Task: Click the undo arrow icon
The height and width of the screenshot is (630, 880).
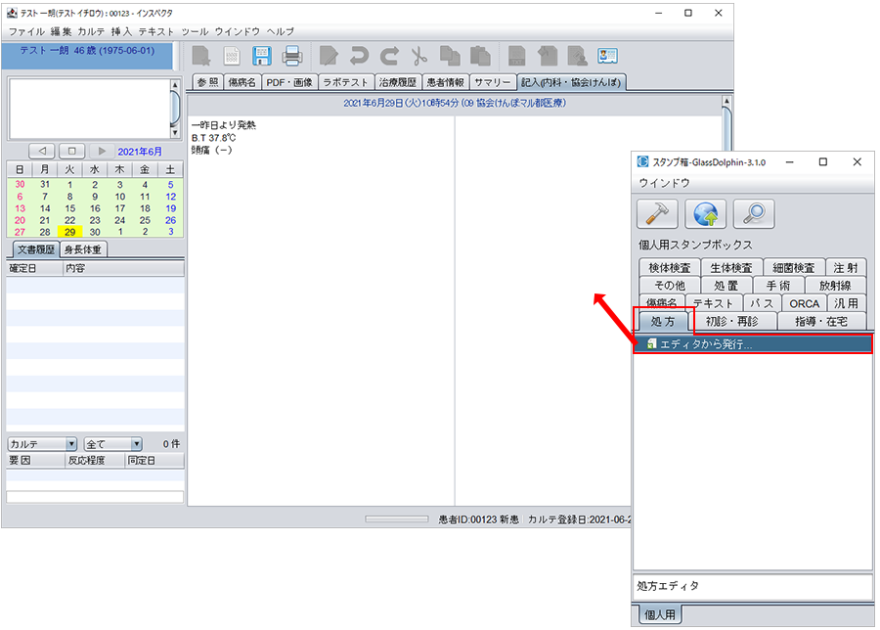Action: coord(360,56)
